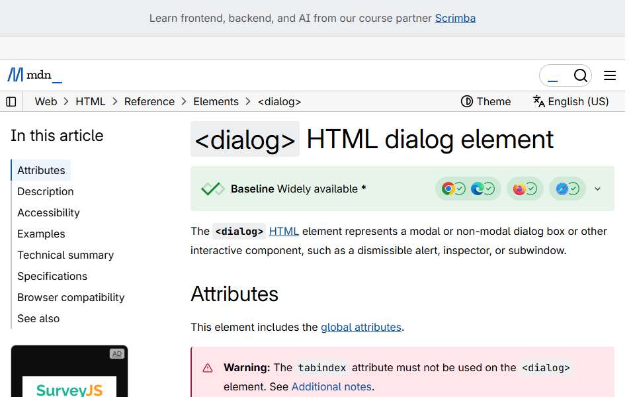Screen dimensions: 635x397
Task: Expand the Baseline details chevron
Action: click(597, 189)
